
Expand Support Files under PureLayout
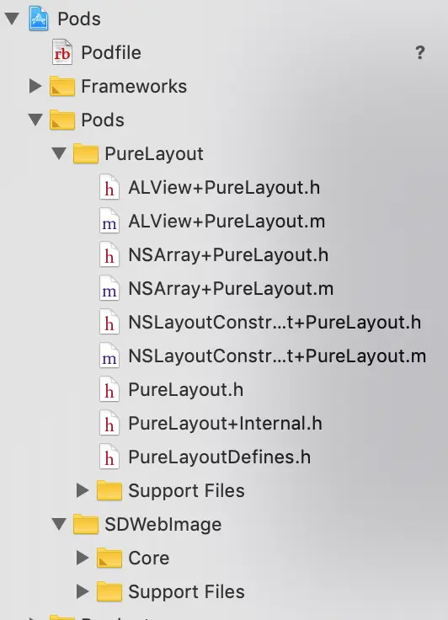click(83, 491)
